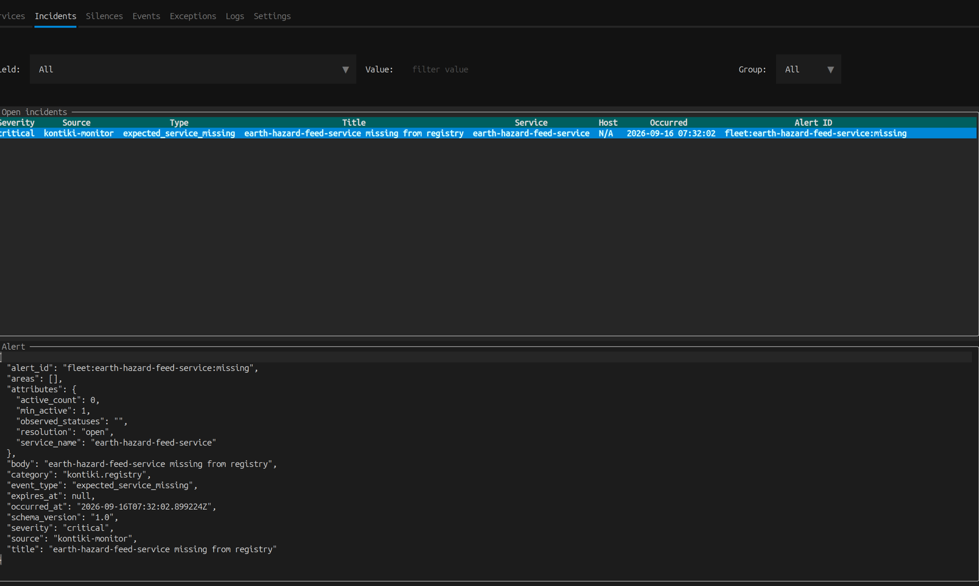Image resolution: width=979 pixels, height=586 pixels.
Task: Focus the filter value input
Action: point(568,69)
